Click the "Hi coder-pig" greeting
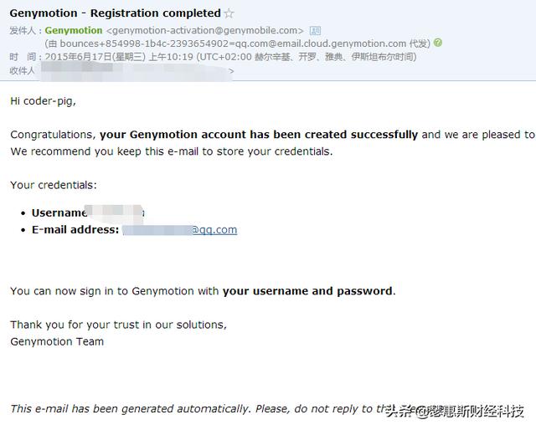The image size is (536, 430). click(43, 101)
